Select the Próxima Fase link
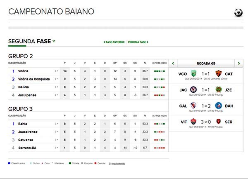This screenshot has width=248, height=179. coord(138,42)
